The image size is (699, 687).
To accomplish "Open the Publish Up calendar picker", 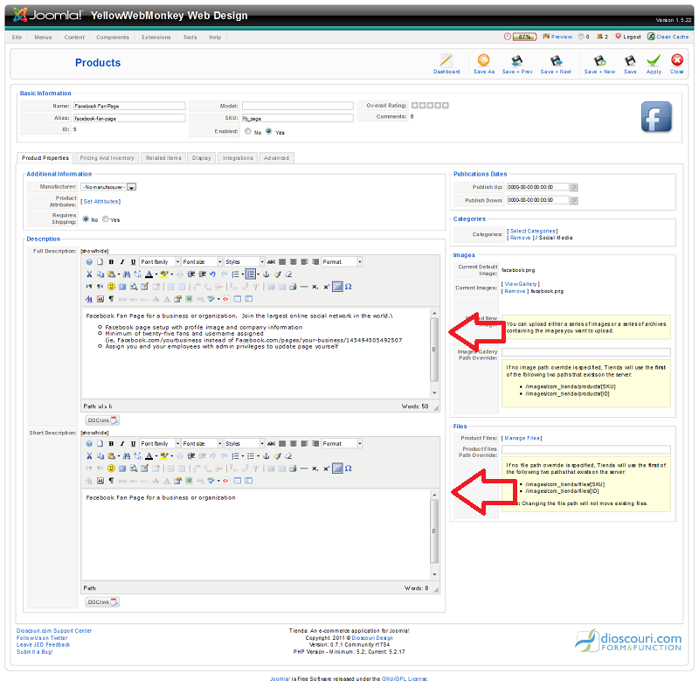I will [574, 187].
